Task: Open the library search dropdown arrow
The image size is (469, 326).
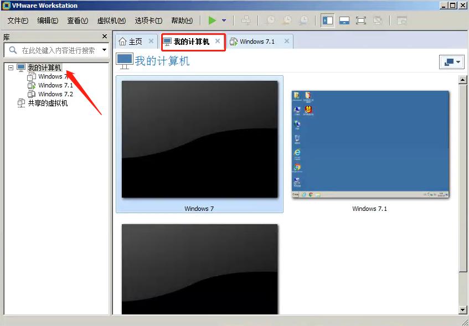Action: point(105,50)
